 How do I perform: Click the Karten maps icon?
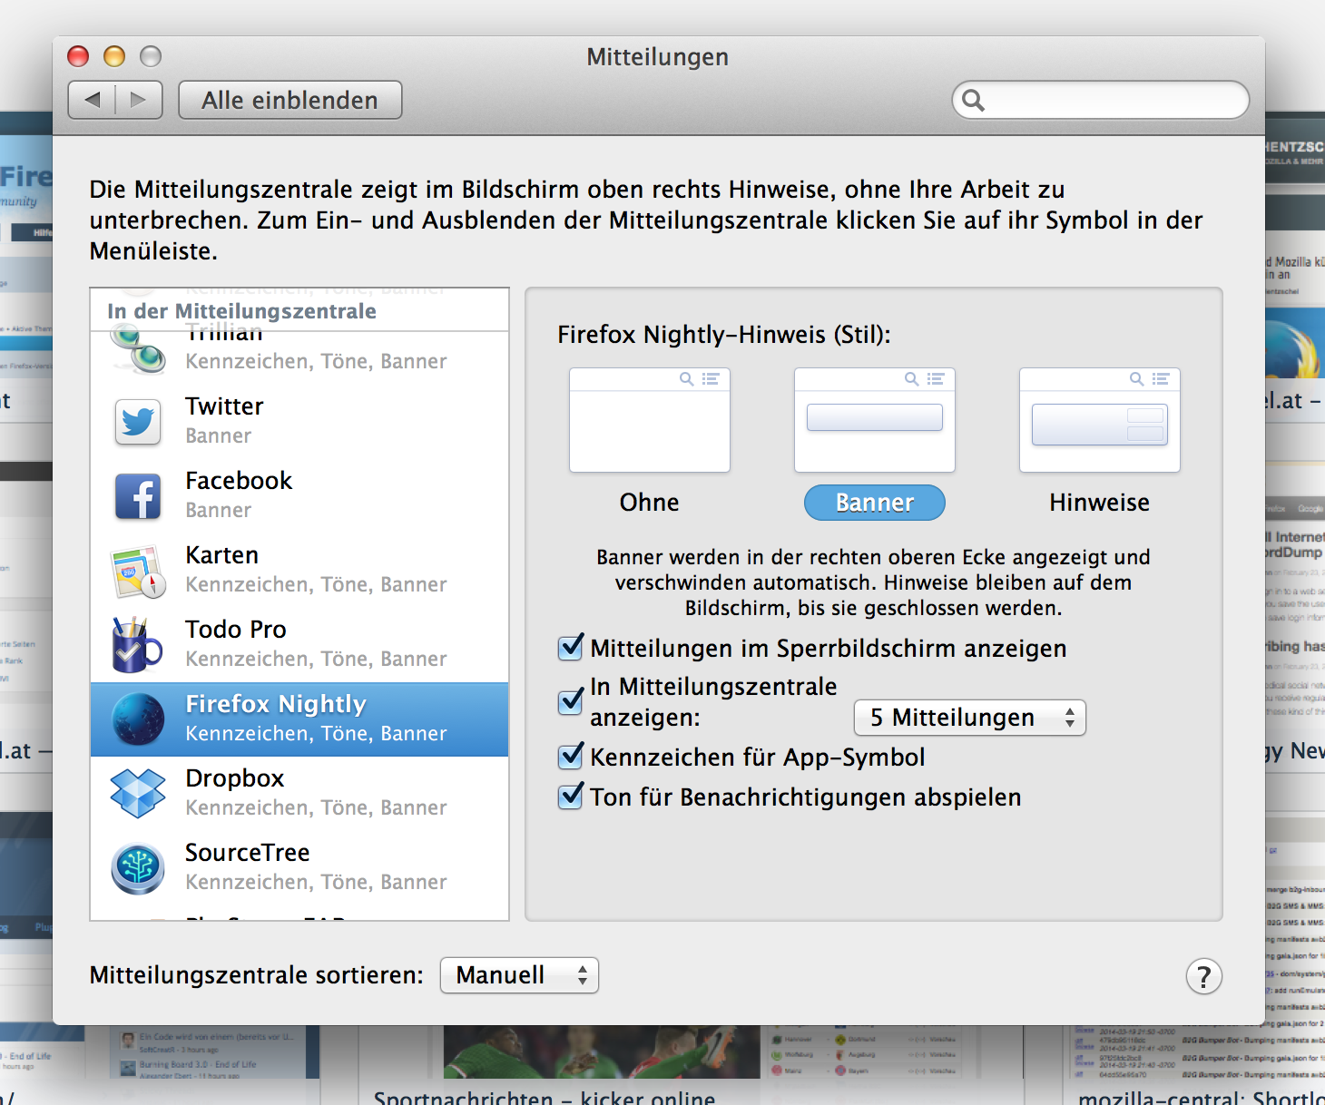point(138,571)
